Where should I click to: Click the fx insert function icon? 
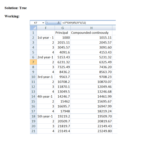pyautogui.click(x=59, y=23)
